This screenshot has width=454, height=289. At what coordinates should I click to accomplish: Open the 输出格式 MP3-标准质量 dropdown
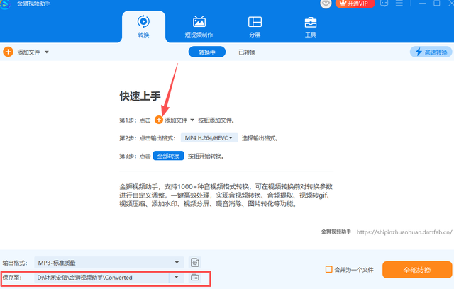pos(109,263)
